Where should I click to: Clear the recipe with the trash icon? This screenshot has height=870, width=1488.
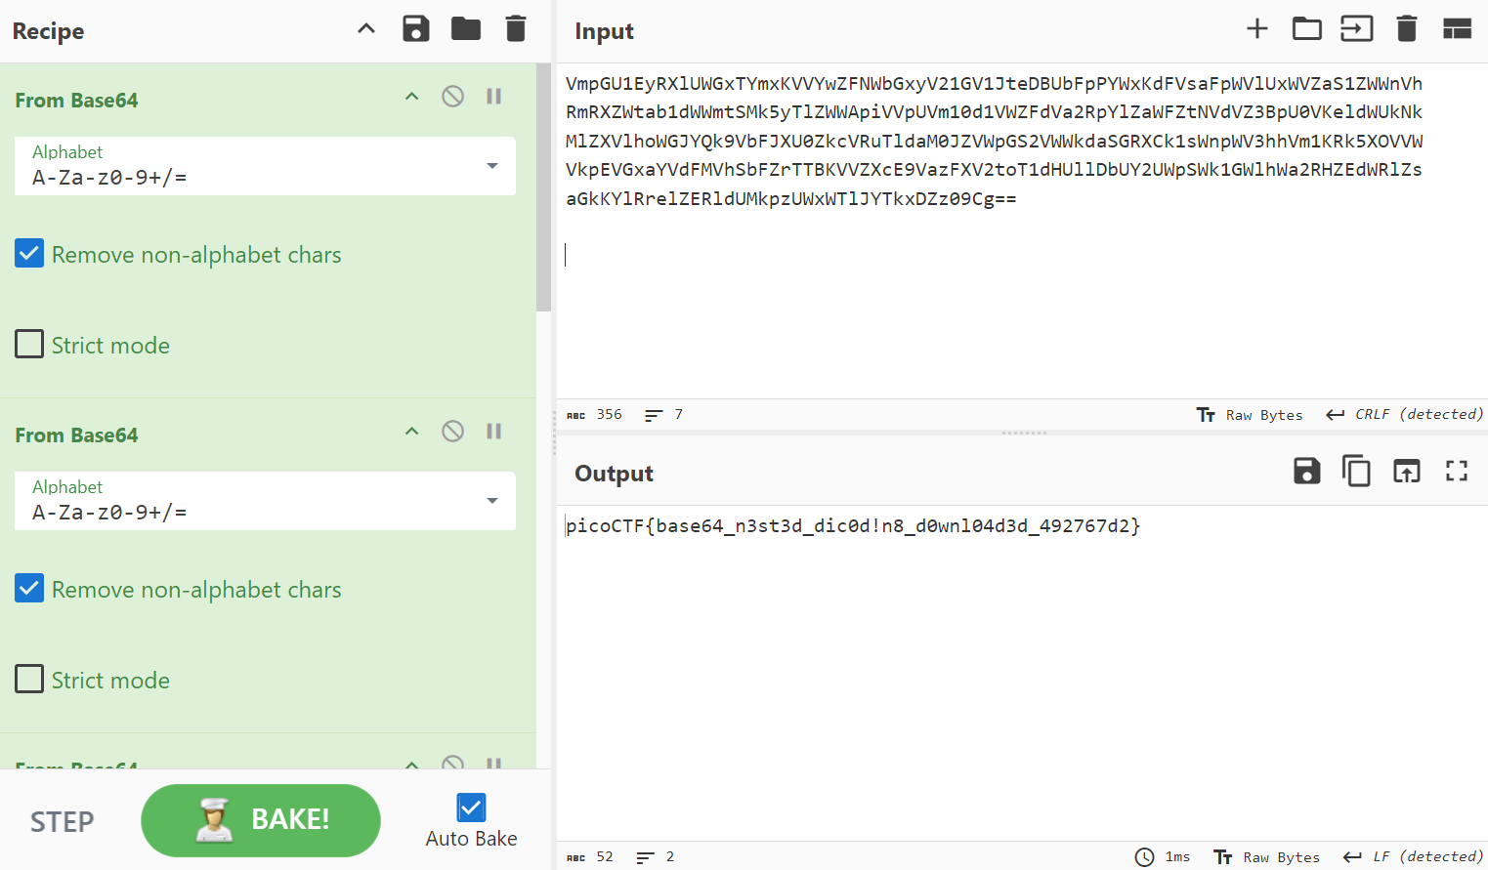pos(516,29)
